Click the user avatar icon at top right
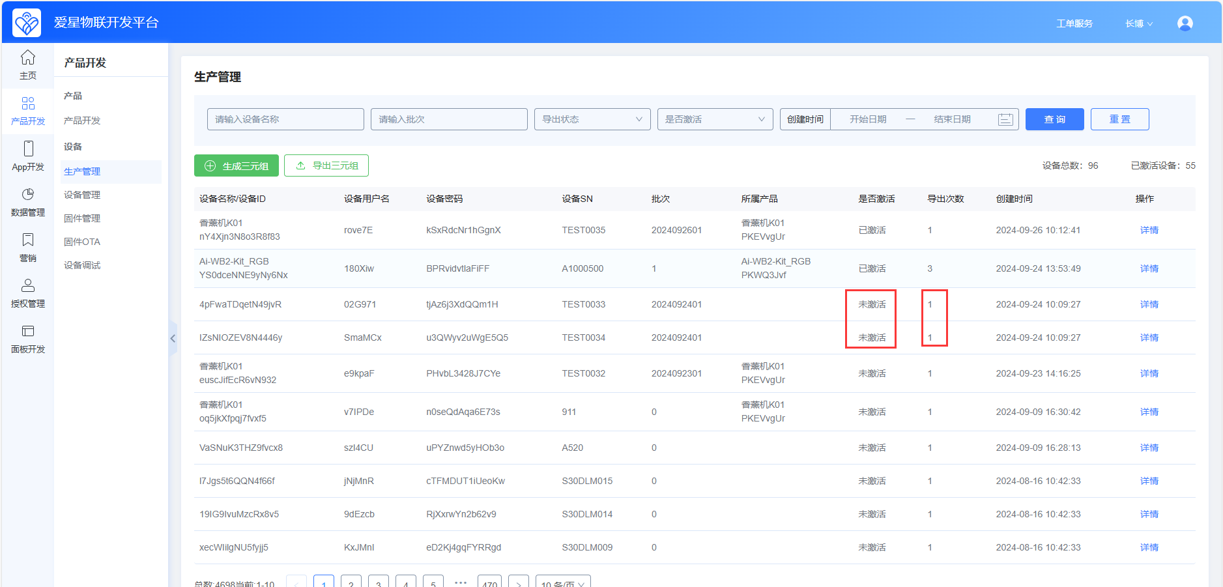The height and width of the screenshot is (587, 1223). point(1185,23)
